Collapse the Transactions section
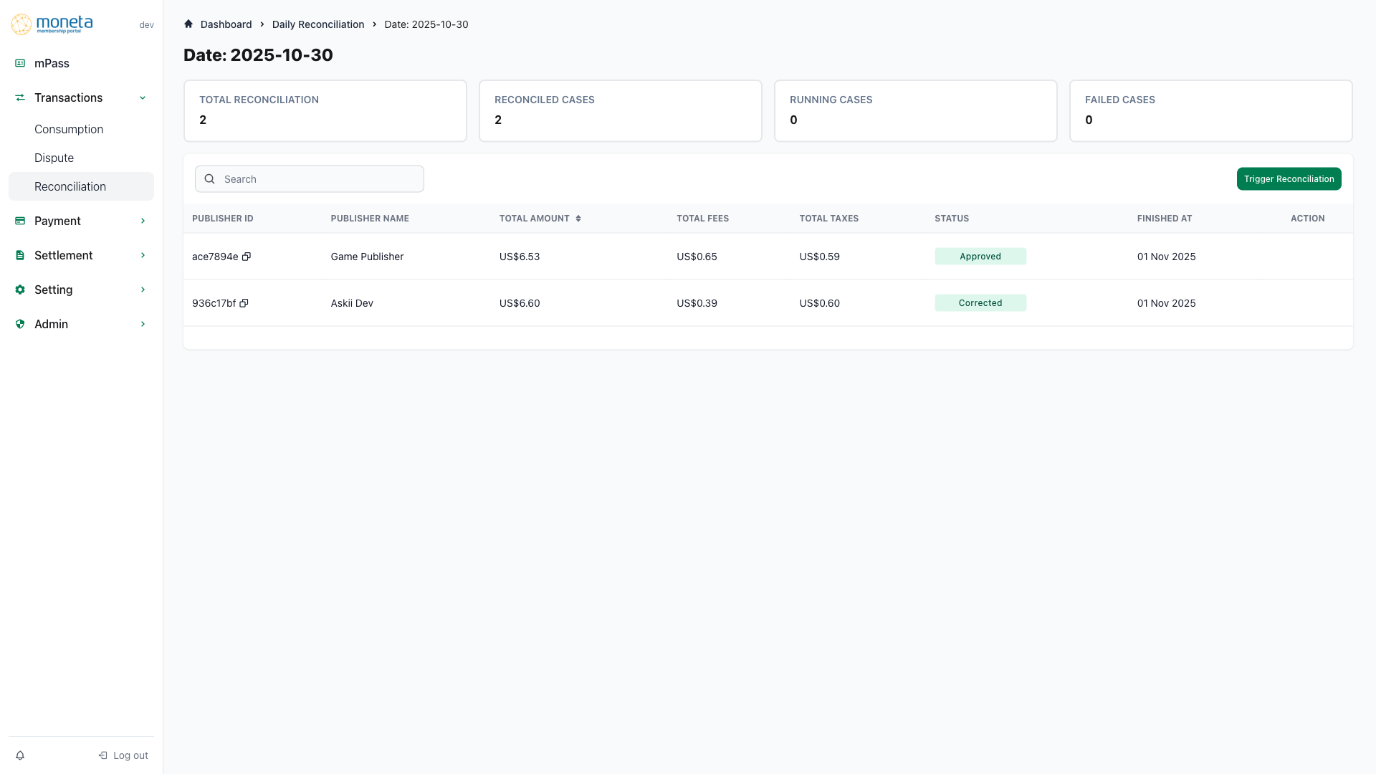The image size is (1376, 774). click(x=143, y=97)
